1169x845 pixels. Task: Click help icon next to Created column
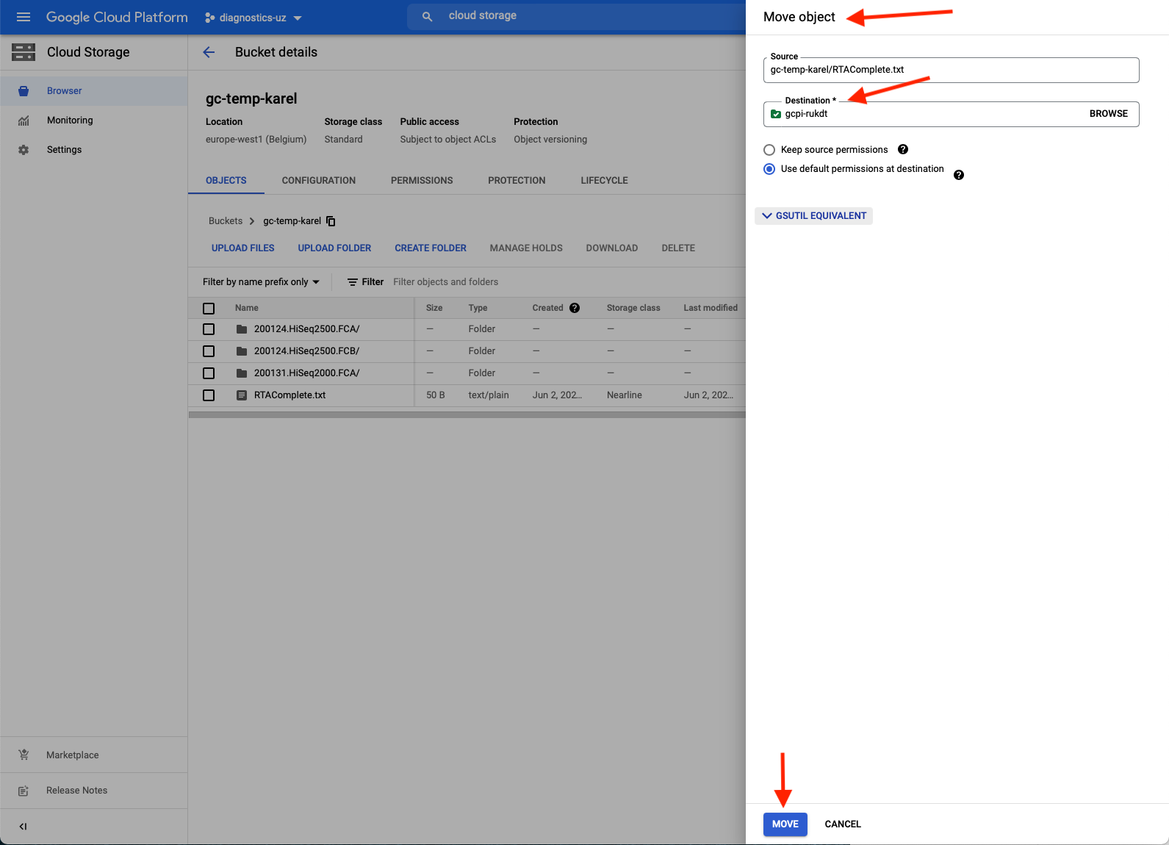tap(575, 308)
